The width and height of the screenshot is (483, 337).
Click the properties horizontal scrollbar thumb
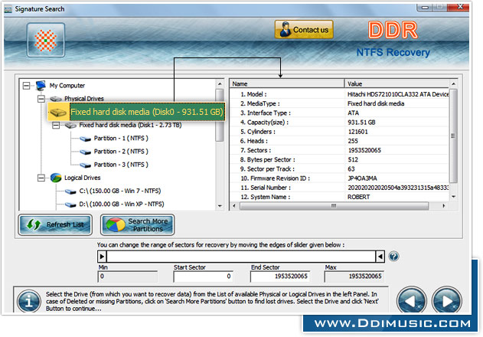[334, 206]
